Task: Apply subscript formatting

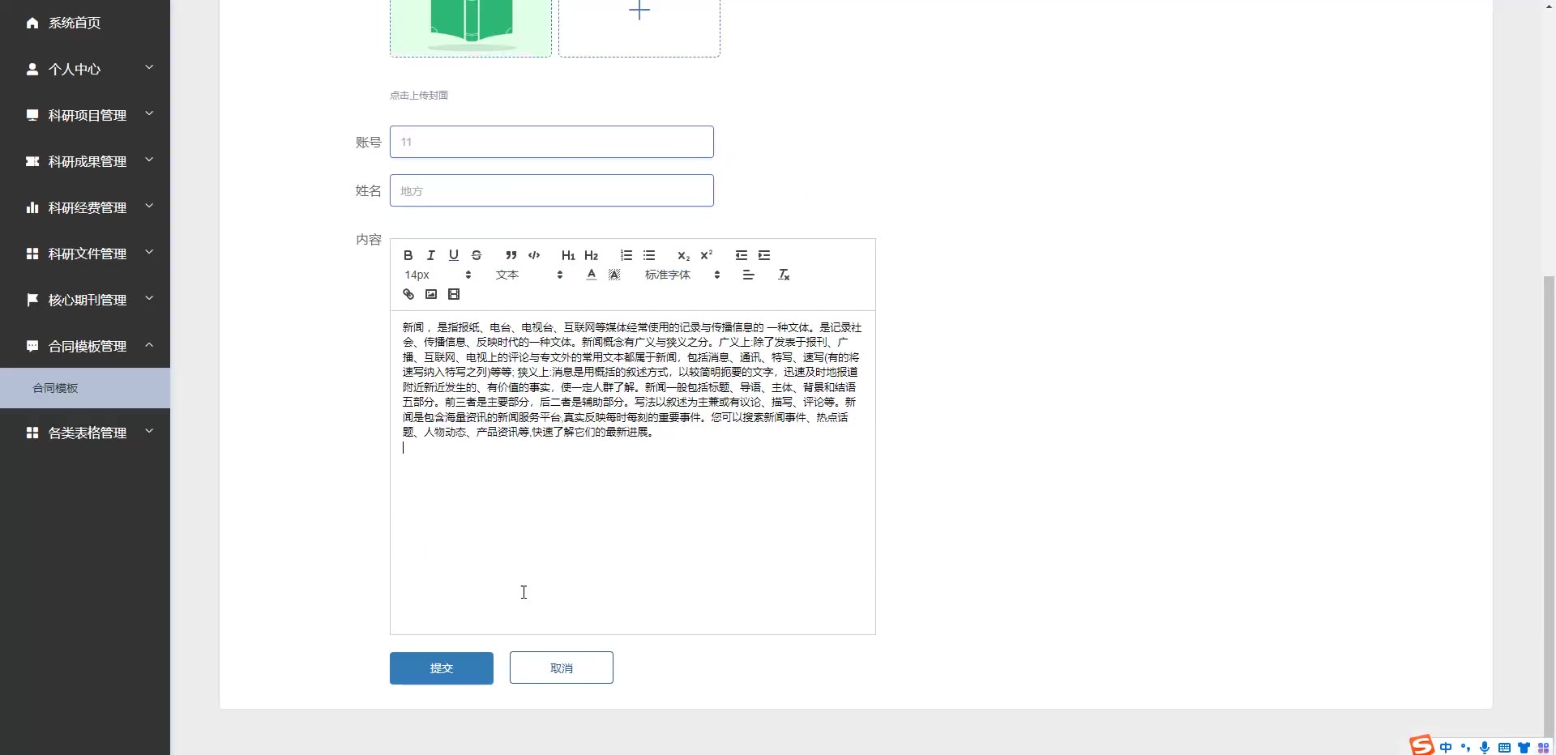Action: 684,255
